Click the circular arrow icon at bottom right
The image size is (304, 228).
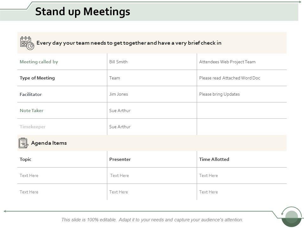coord(291,217)
